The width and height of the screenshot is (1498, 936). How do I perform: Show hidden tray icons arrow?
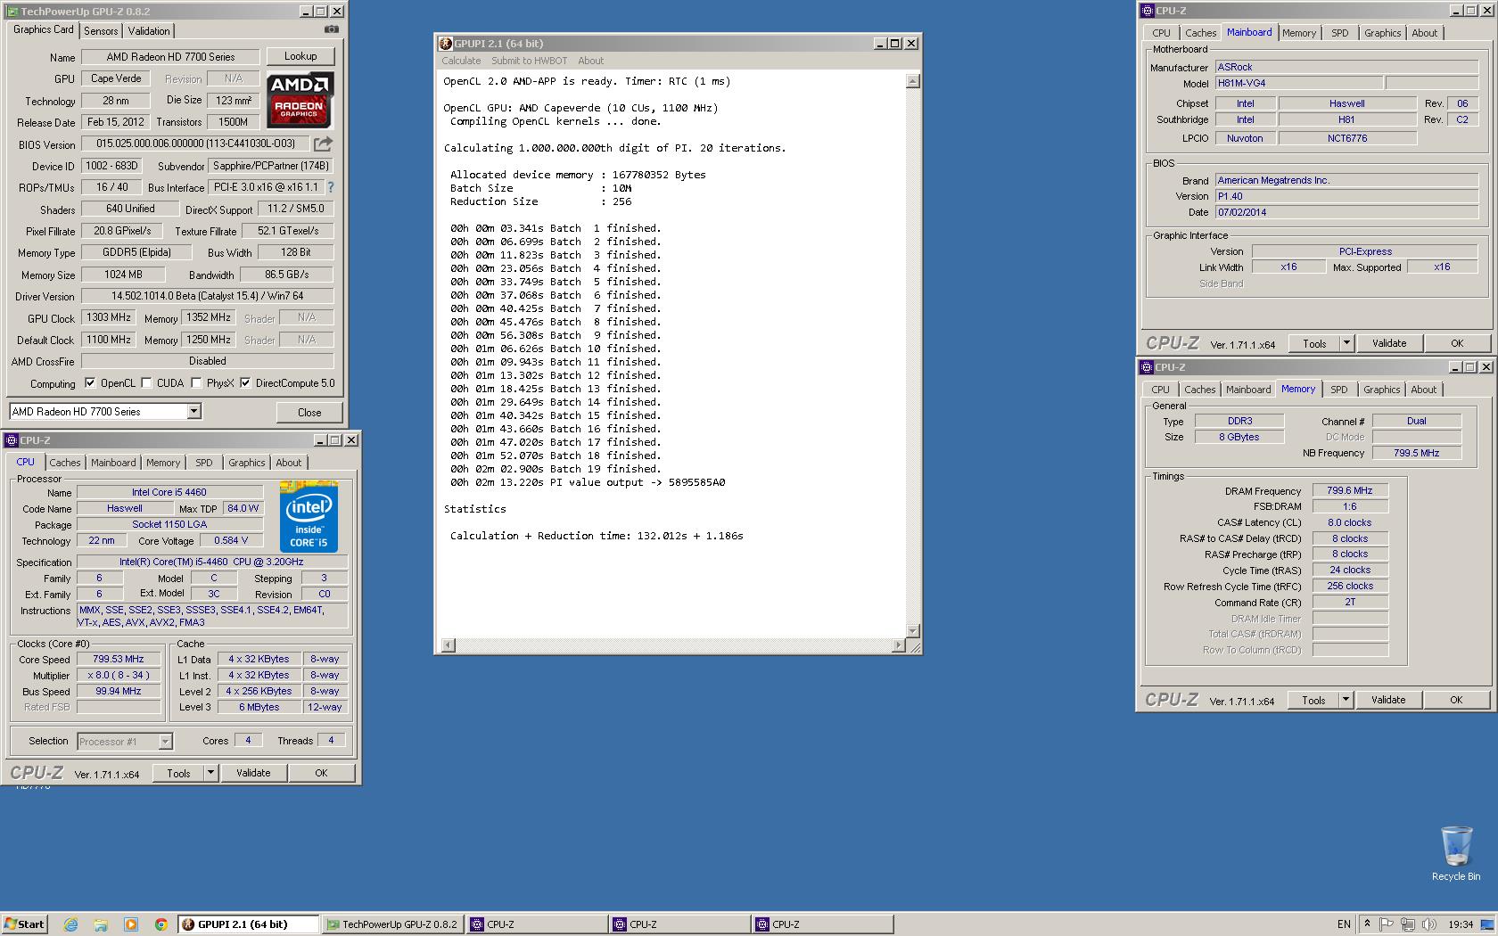[x=1367, y=924]
